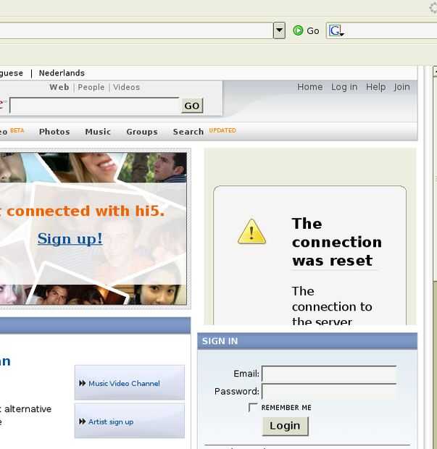Open the Photos menu item
Screen dimensions: 437x449
click(54, 132)
